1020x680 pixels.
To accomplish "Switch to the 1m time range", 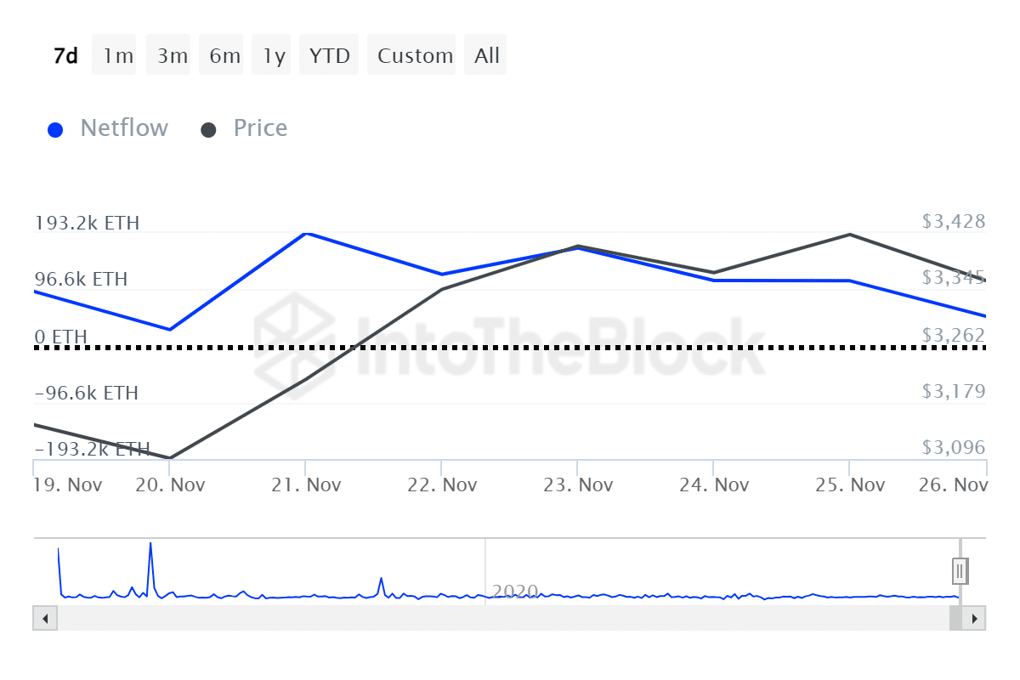I will tap(118, 56).
